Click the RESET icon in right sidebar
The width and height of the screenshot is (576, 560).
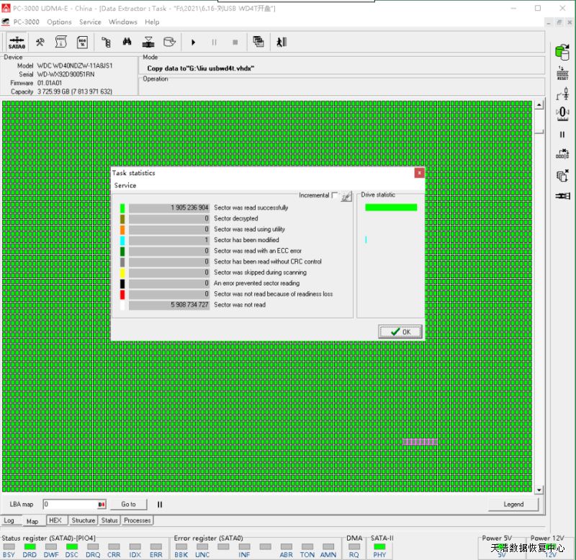[x=562, y=73]
